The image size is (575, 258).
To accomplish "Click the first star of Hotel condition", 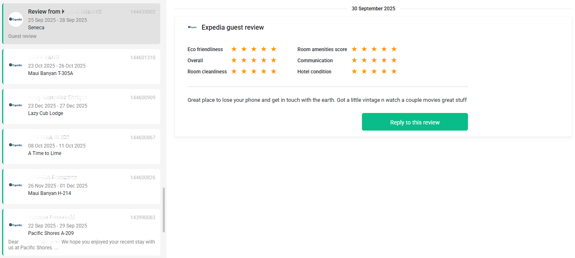I will coord(354,71).
